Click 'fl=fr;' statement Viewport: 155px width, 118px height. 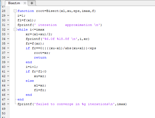[40, 90]
